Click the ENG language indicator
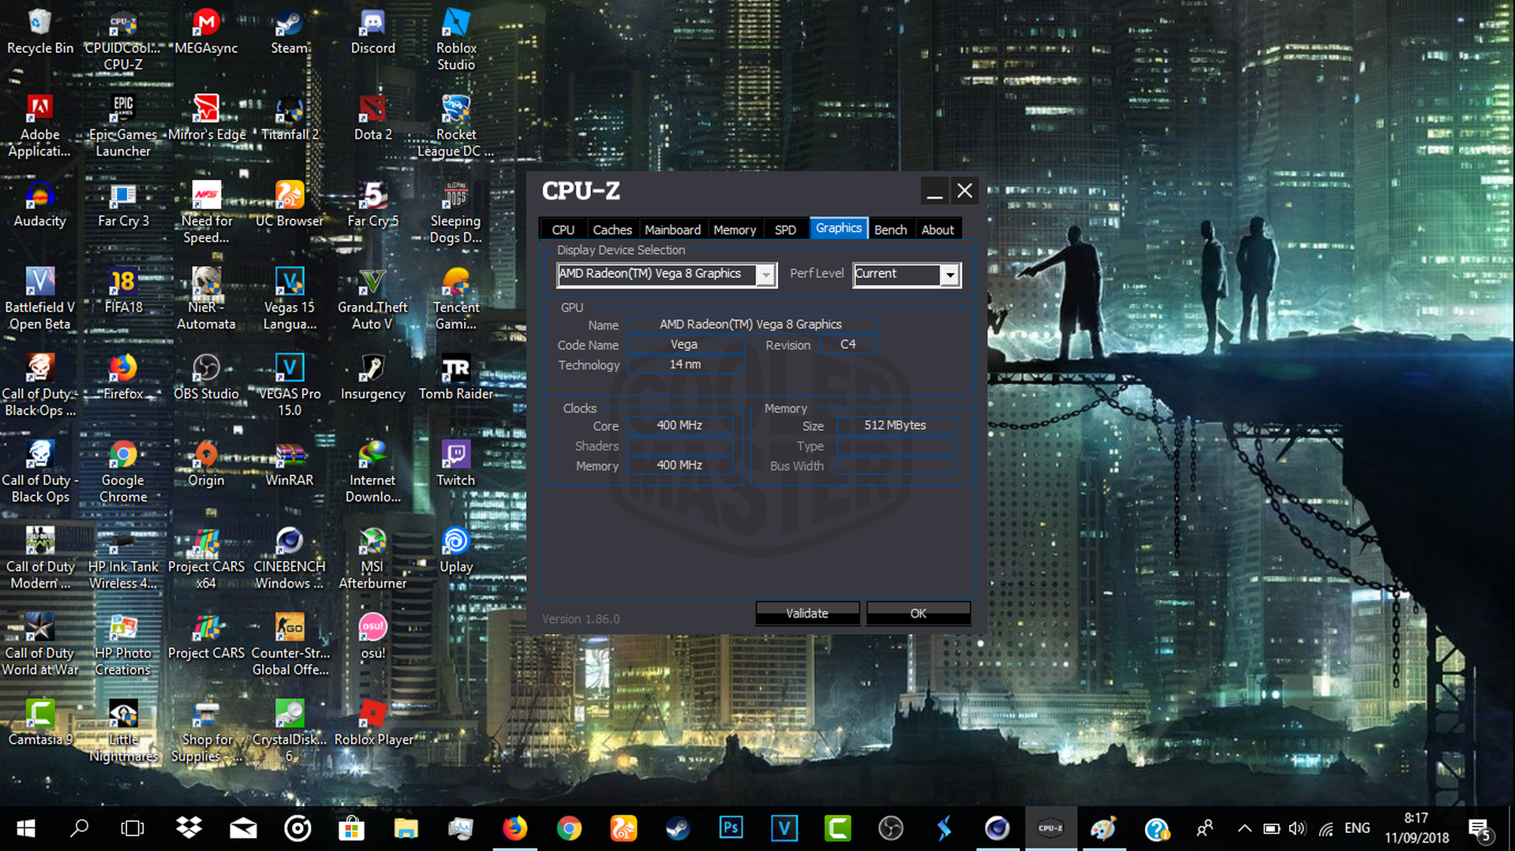 [x=1357, y=828]
